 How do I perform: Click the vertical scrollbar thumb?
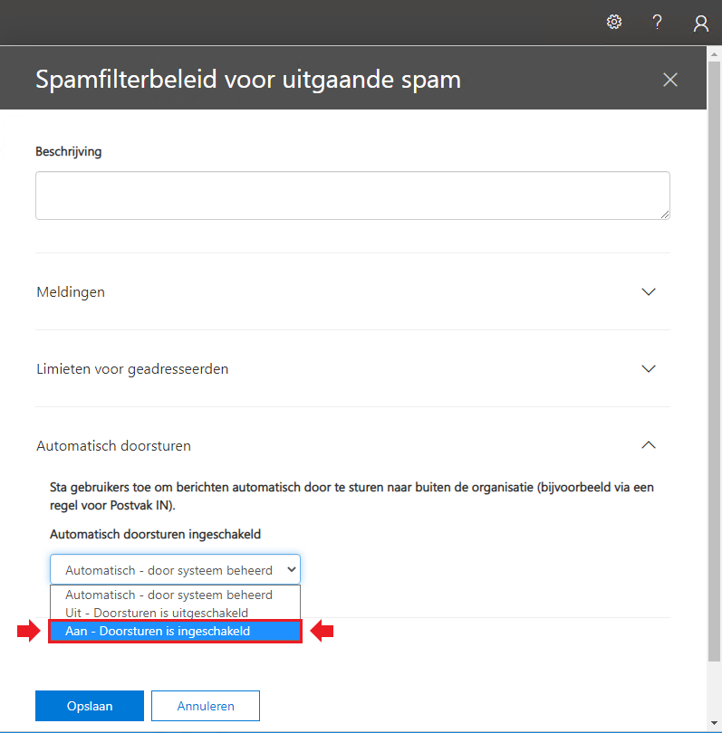tap(714, 361)
